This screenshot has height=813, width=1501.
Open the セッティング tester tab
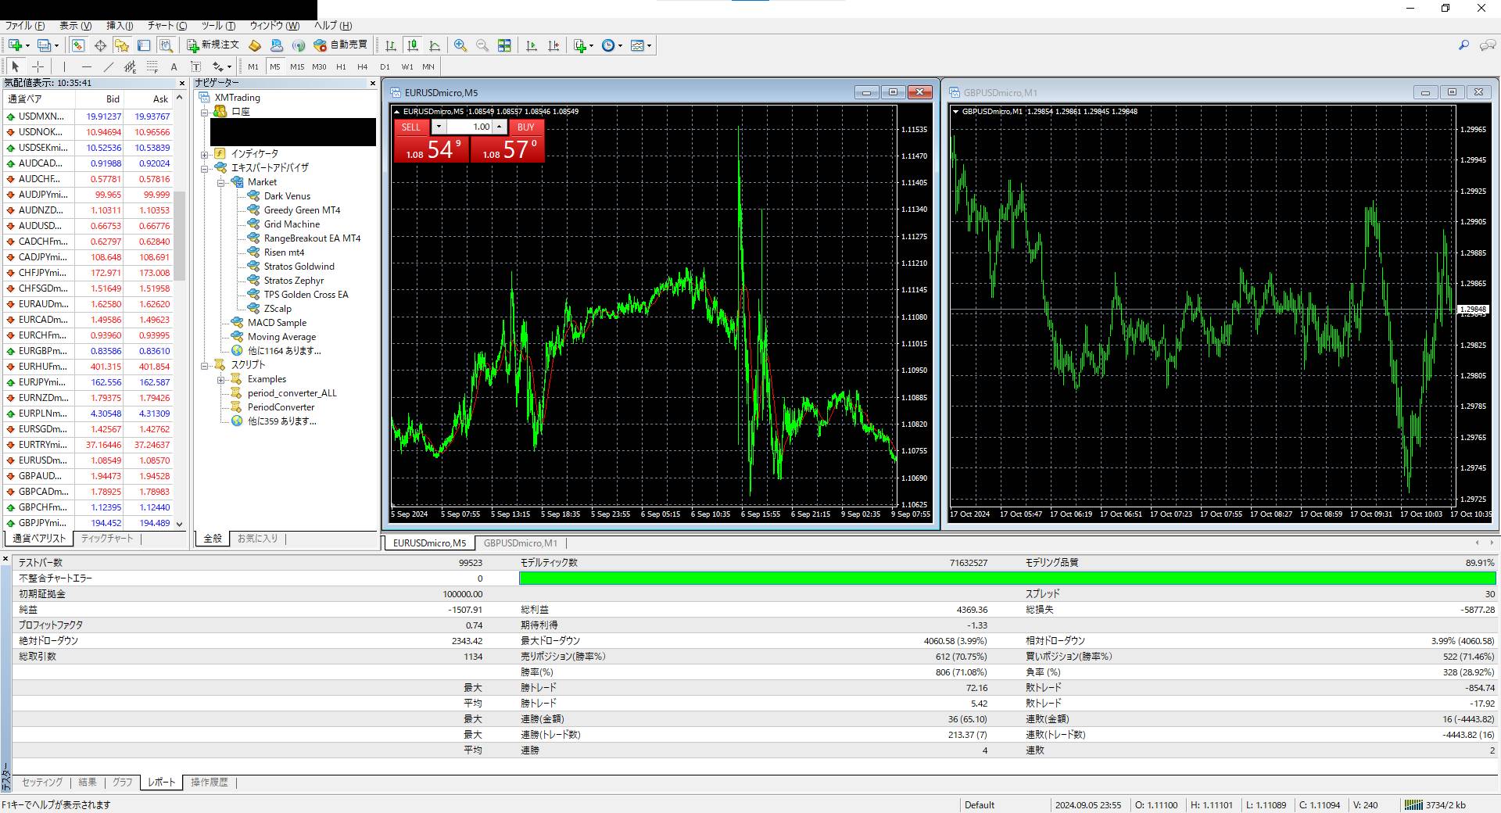(x=42, y=783)
